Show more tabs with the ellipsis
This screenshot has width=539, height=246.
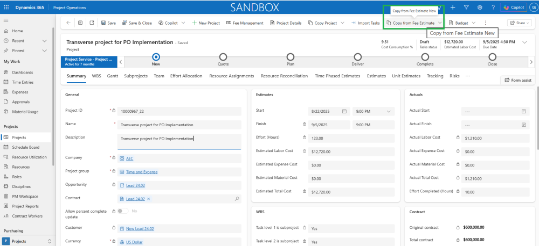[x=468, y=76]
